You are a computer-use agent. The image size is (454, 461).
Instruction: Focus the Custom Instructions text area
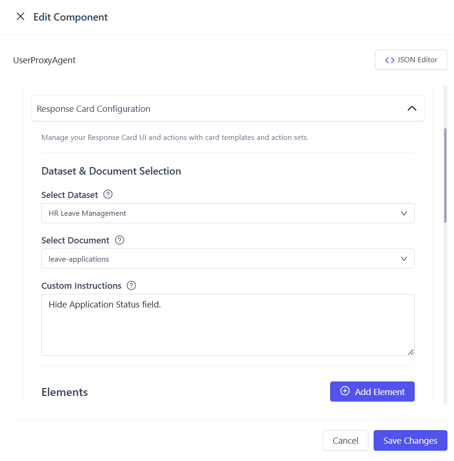[227, 328]
